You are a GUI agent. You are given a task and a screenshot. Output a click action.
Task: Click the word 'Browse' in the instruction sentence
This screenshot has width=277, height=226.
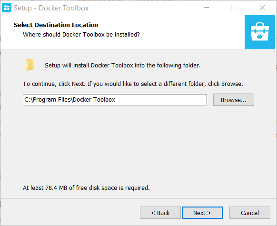pos(232,84)
